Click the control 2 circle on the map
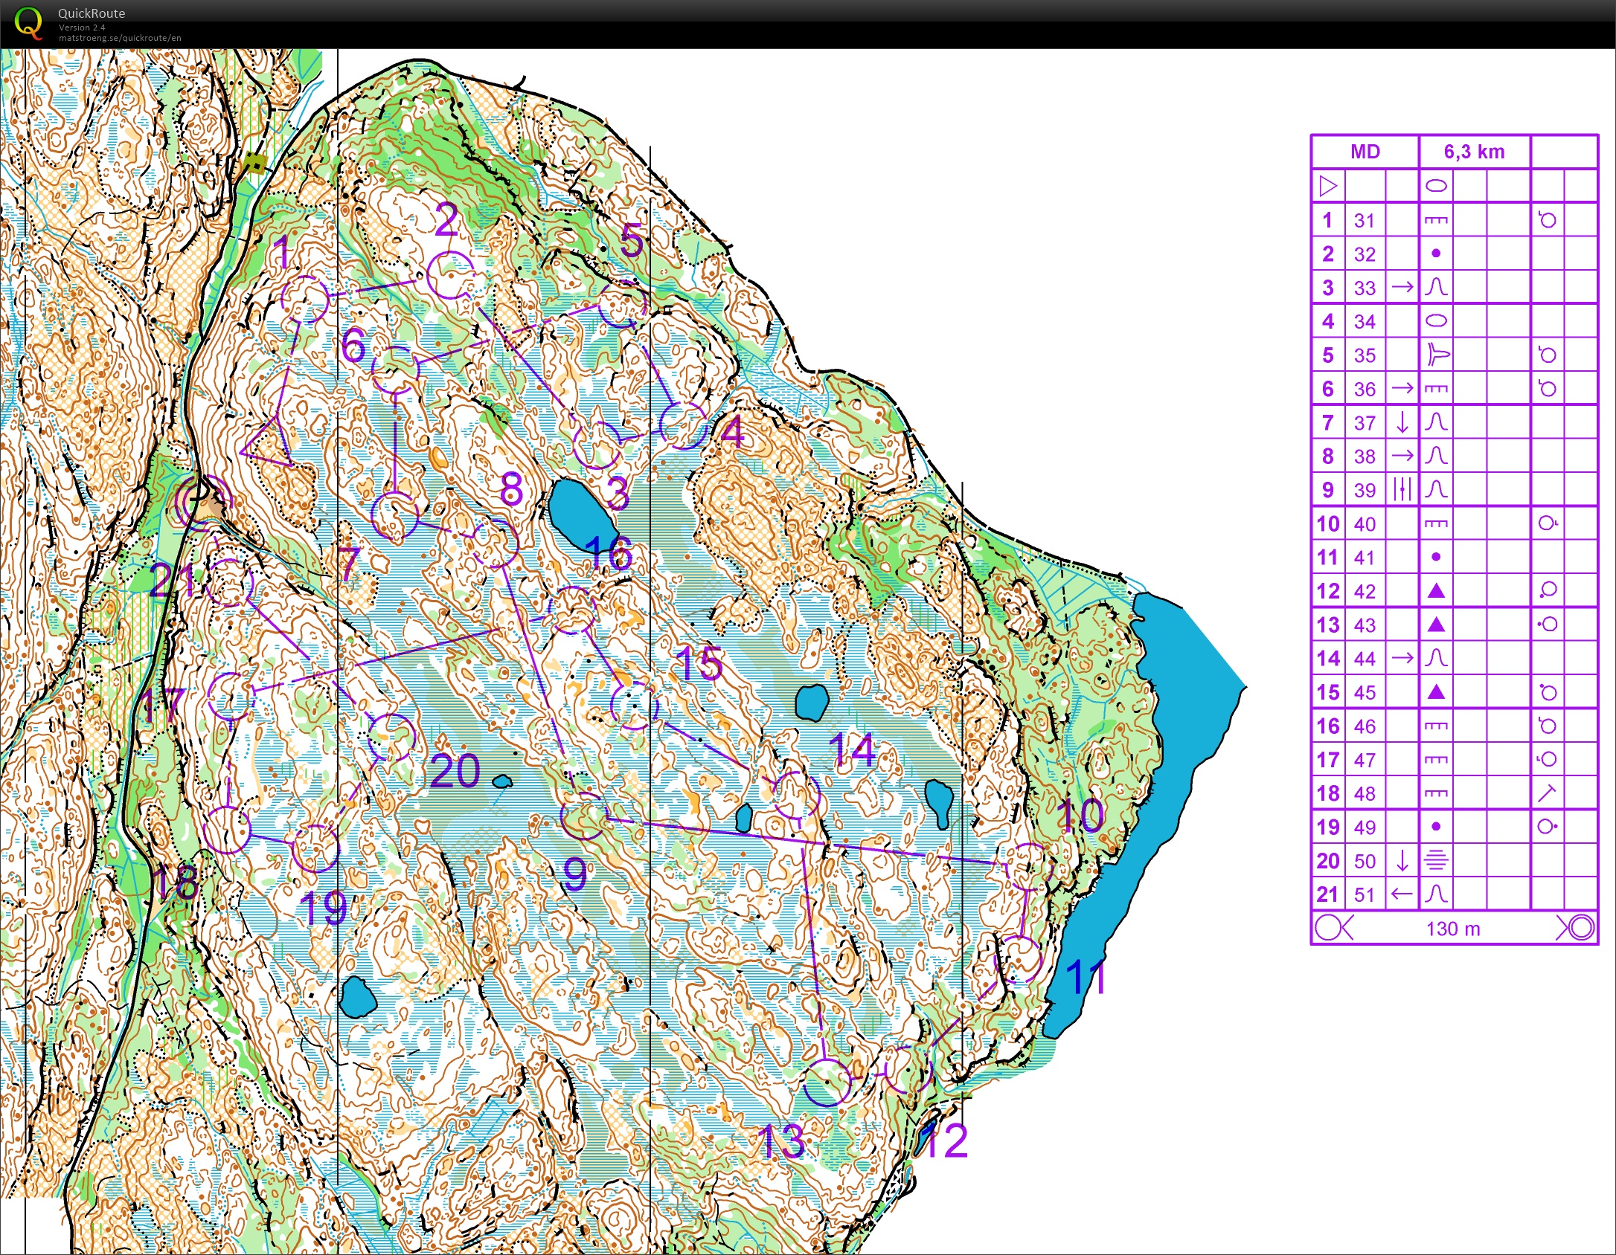 (x=450, y=276)
